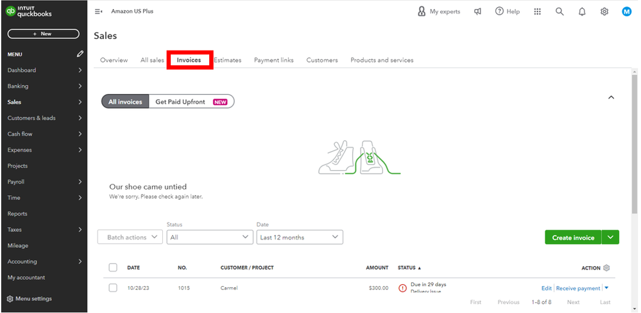Sort by the STATUS column header

(x=409, y=268)
